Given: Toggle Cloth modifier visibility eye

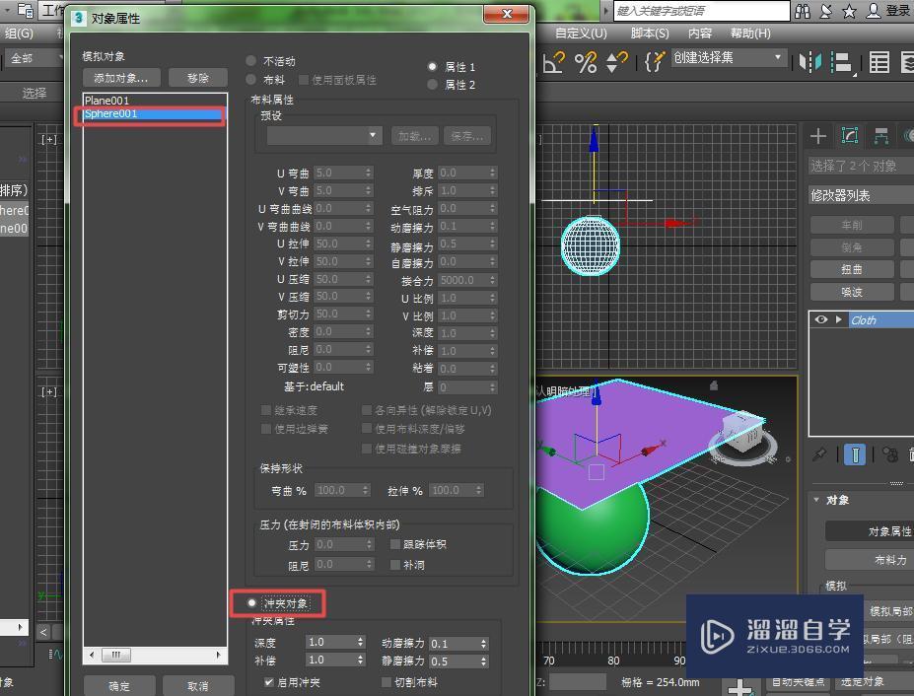Looking at the screenshot, I should coord(820,319).
